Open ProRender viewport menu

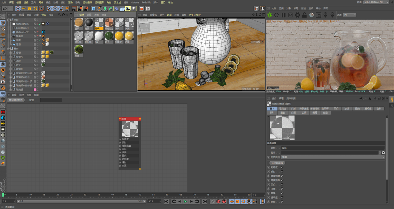point(195,15)
